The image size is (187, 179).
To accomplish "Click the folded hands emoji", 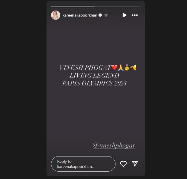I will tap(121, 68).
